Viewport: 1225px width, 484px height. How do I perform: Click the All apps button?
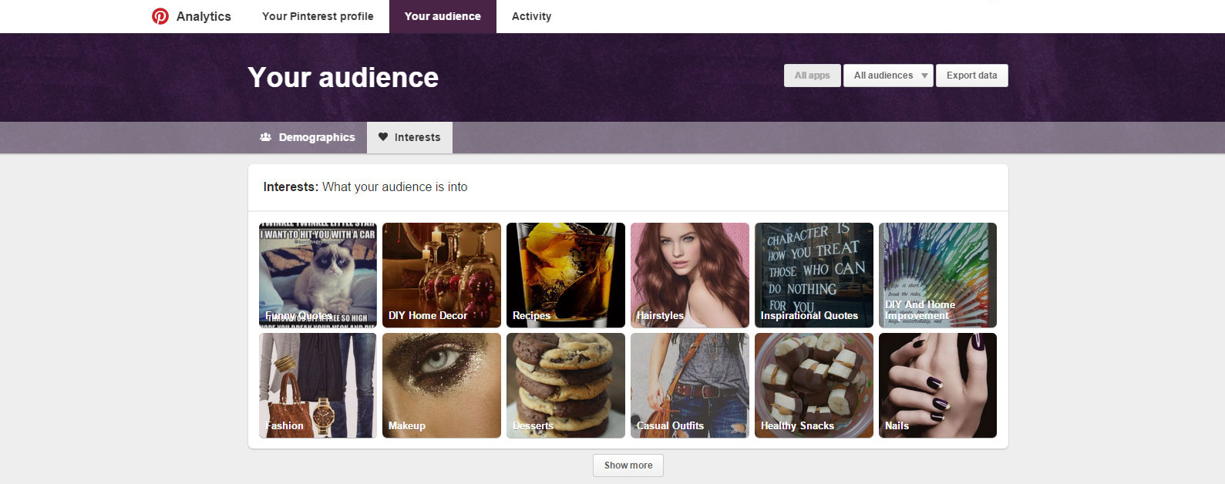pyautogui.click(x=812, y=76)
